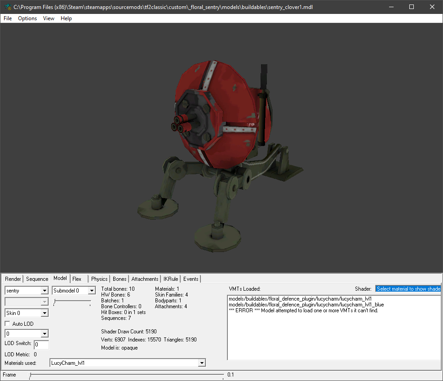Click the Frame slider track
The image size is (443, 381).
(126, 375)
